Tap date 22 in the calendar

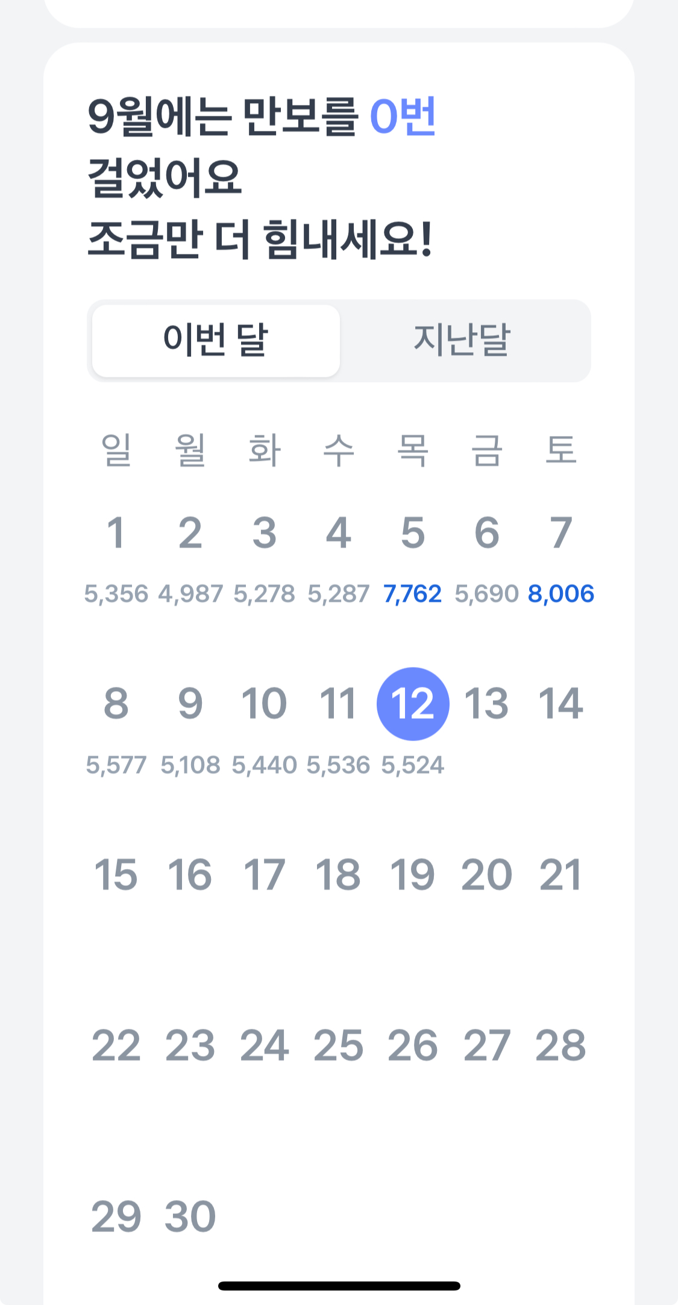tap(116, 1046)
